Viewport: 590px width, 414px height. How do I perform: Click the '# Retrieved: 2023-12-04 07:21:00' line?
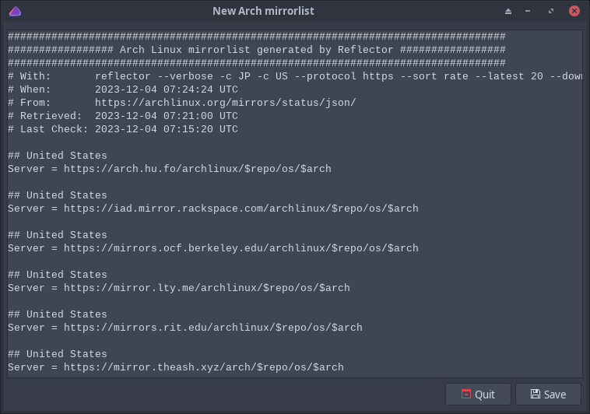(x=123, y=115)
